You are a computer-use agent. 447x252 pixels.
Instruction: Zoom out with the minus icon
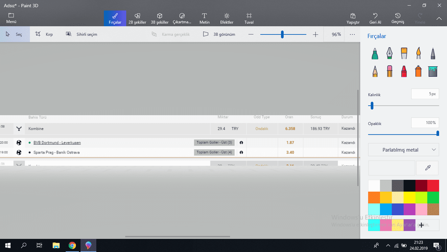click(251, 34)
